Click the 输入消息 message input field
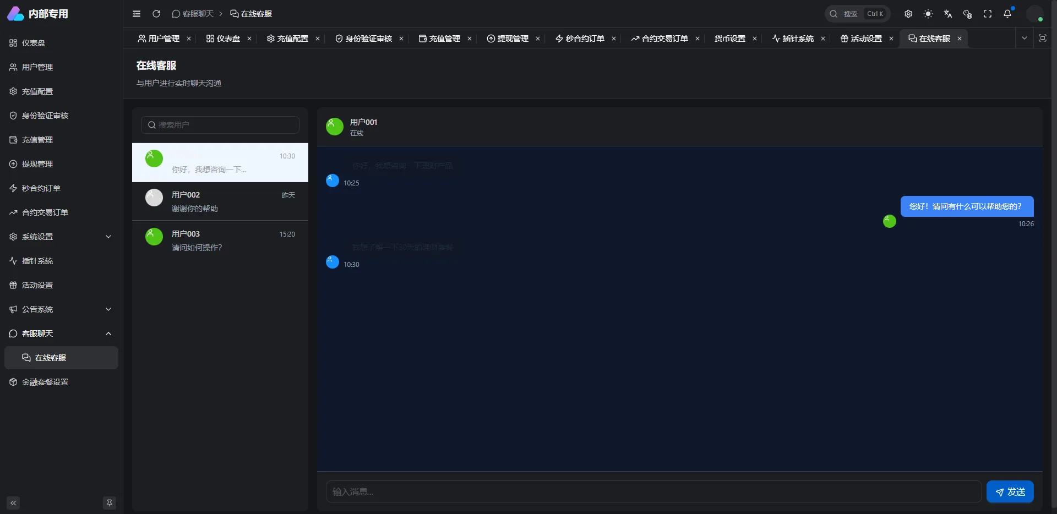The height and width of the screenshot is (514, 1057). [653, 491]
